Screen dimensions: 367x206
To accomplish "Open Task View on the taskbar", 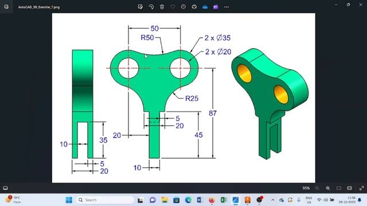I will (140, 200).
